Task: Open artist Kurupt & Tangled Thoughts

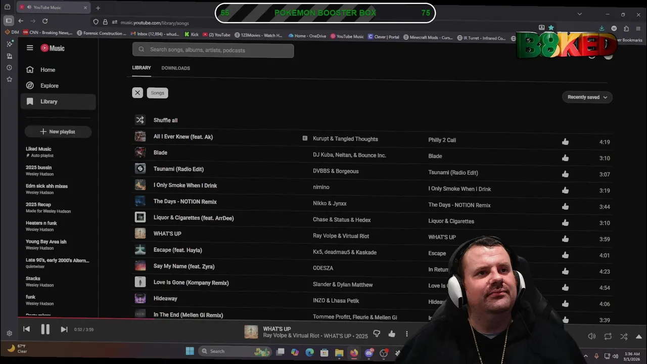Action: [345, 139]
